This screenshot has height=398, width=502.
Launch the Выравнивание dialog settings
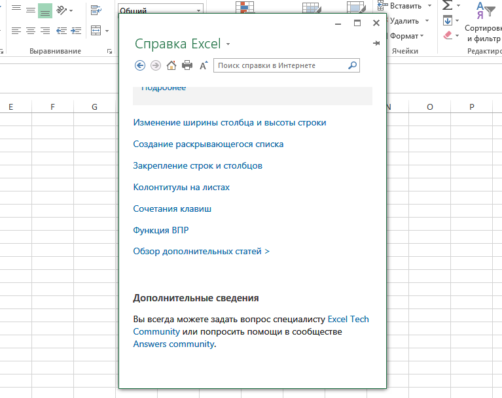click(109, 51)
